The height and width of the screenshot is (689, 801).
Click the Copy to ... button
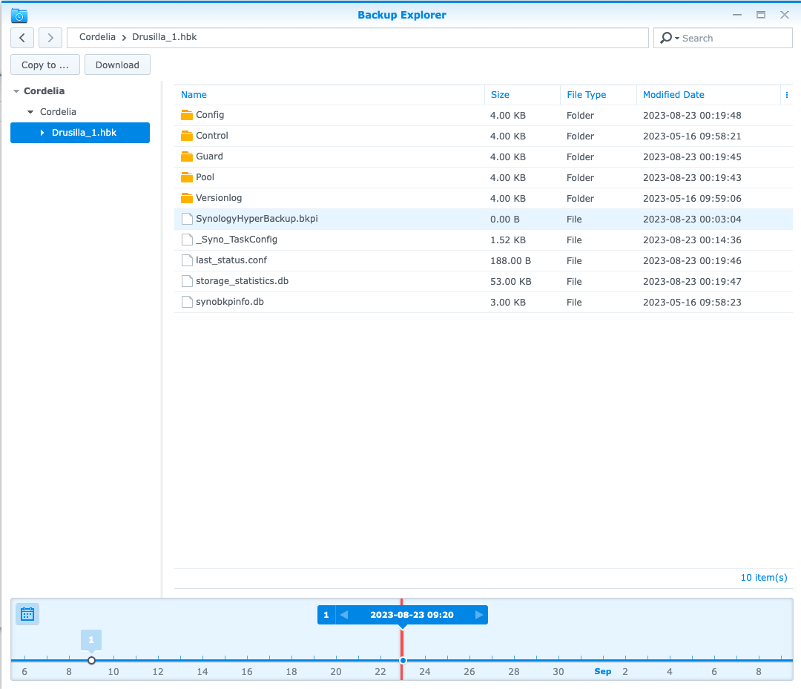pos(44,65)
